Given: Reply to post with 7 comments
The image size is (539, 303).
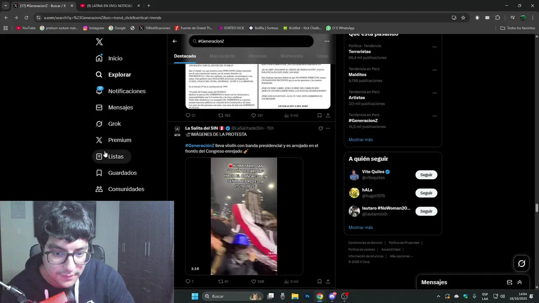Looking at the screenshot, I should coord(189,282).
